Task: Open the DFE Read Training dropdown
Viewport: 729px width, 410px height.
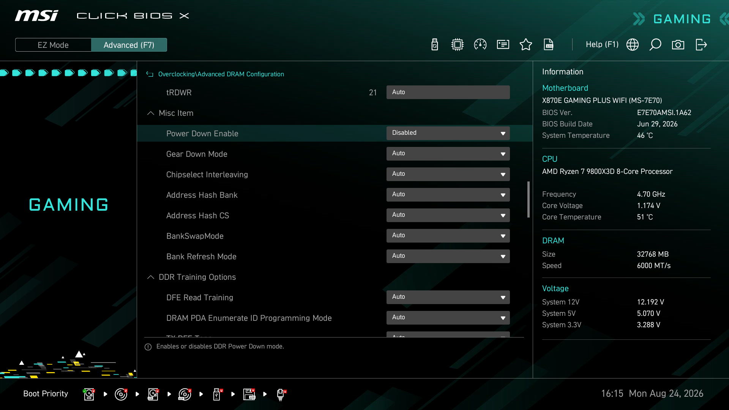Action: coord(448,297)
